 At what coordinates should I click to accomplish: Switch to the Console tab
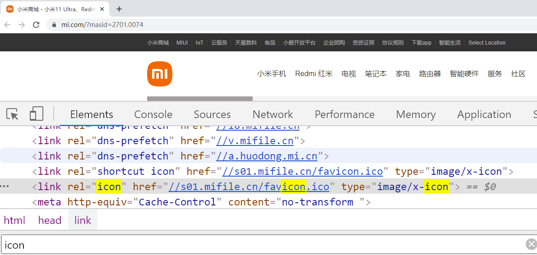(x=153, y=114)
